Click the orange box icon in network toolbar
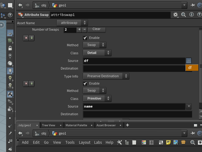The image size is (202, 152). click(183, 142)
